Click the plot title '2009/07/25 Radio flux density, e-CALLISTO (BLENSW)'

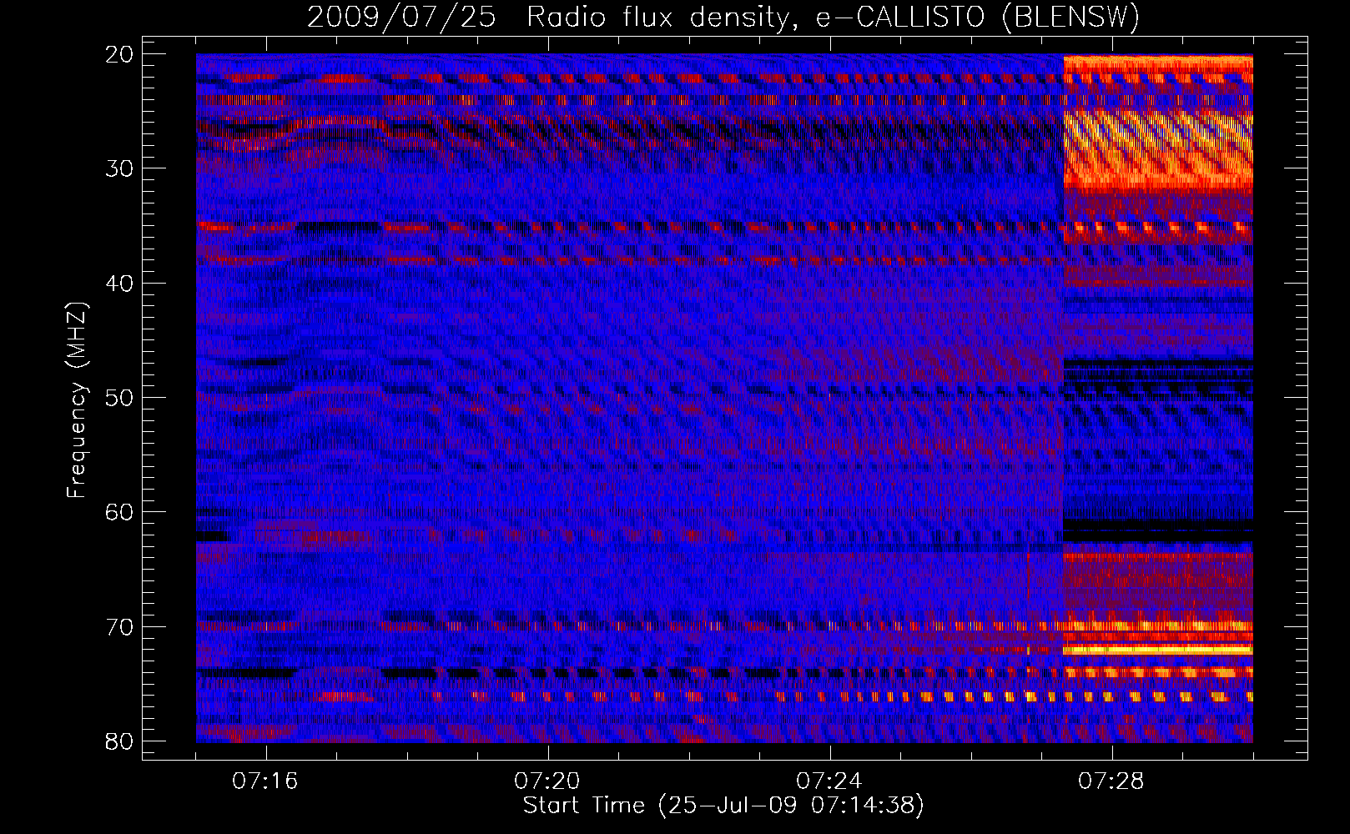click(723, 17)
